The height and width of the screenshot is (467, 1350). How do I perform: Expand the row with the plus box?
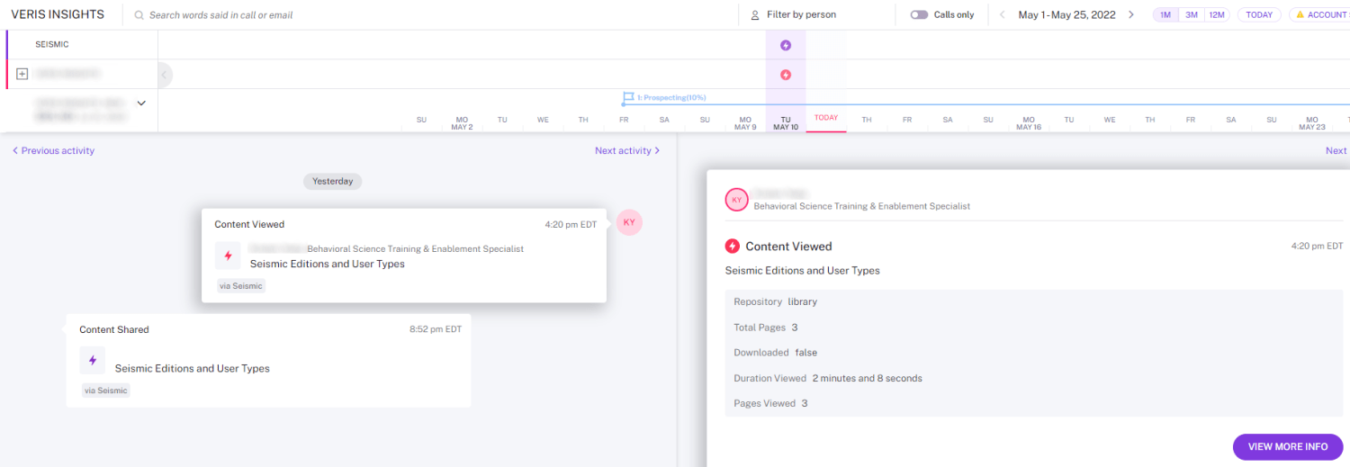(x=22, y=74)
